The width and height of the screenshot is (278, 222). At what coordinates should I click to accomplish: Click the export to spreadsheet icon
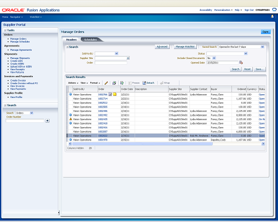pos(122,83)
